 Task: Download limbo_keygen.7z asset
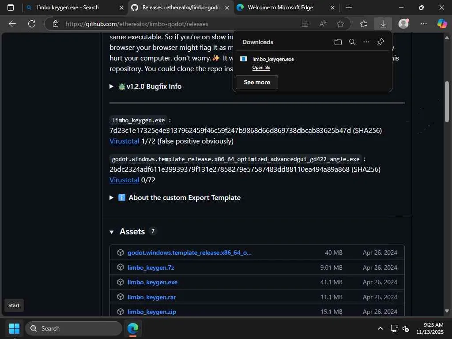(x=151, y=267)
